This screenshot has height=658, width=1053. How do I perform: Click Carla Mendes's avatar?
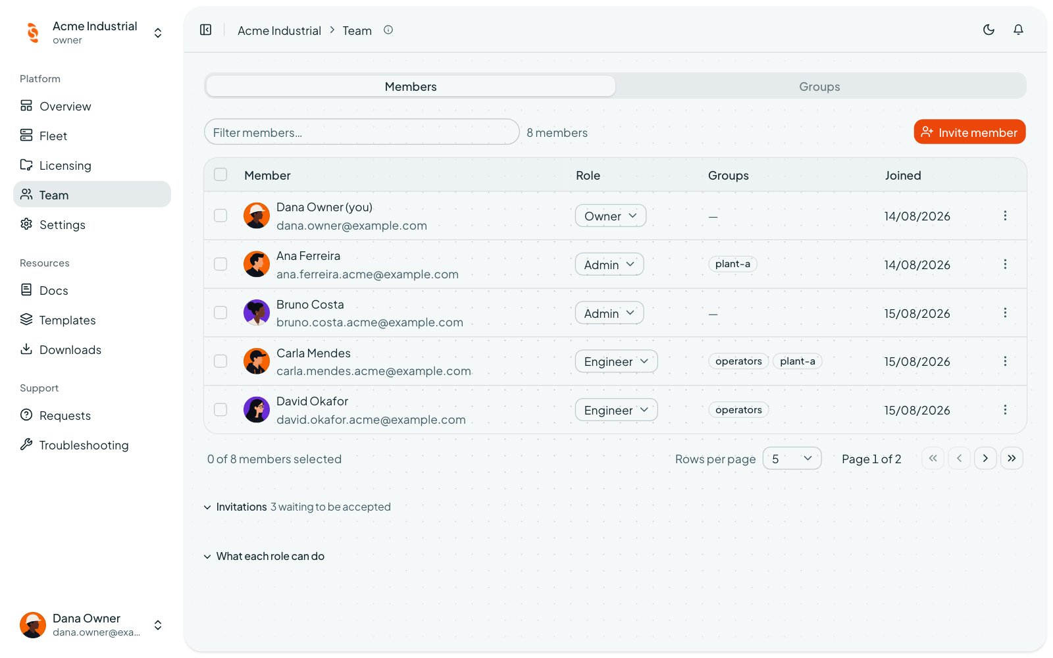click(257, 361)
